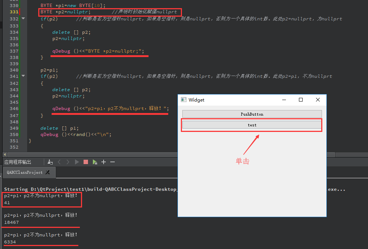This screenshot has width=368, height=249.
Task: Toggle a breakpoint on line 331
Action: tap(6, 12)
